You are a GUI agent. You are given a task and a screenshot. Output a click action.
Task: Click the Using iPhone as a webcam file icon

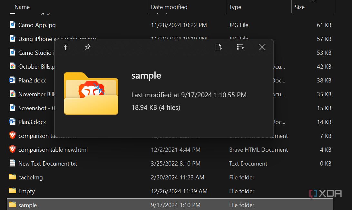(13, 39)
